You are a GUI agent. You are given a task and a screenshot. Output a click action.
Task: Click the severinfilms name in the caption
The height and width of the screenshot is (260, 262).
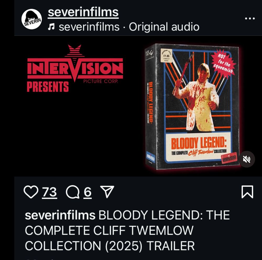[60, 215]
